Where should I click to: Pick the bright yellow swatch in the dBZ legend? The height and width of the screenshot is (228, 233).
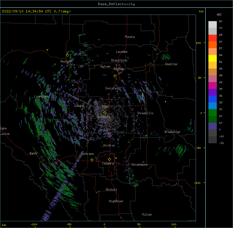[x=212, y=58]
